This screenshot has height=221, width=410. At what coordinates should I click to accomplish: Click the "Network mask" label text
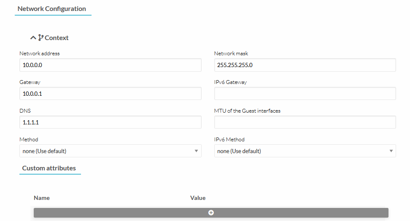tap(231, 54)
